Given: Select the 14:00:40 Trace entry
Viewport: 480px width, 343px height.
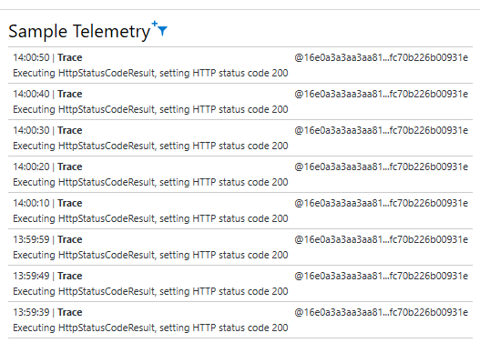Looking at the screenshot, I should (240, 102).
